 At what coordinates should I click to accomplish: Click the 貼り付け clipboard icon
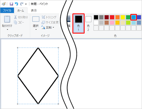[7, 19]
